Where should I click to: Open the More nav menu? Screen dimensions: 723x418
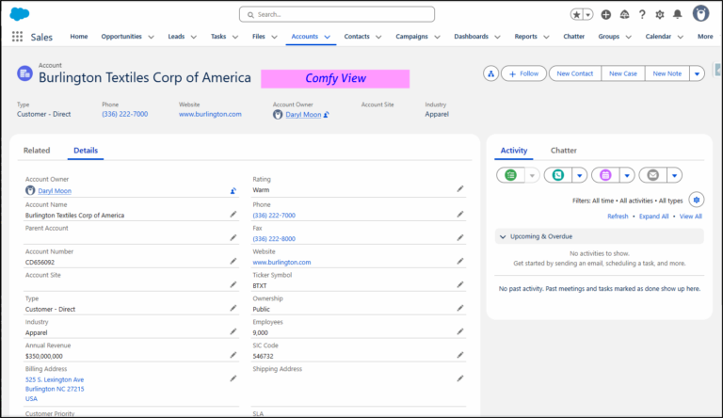pos(705,37)
